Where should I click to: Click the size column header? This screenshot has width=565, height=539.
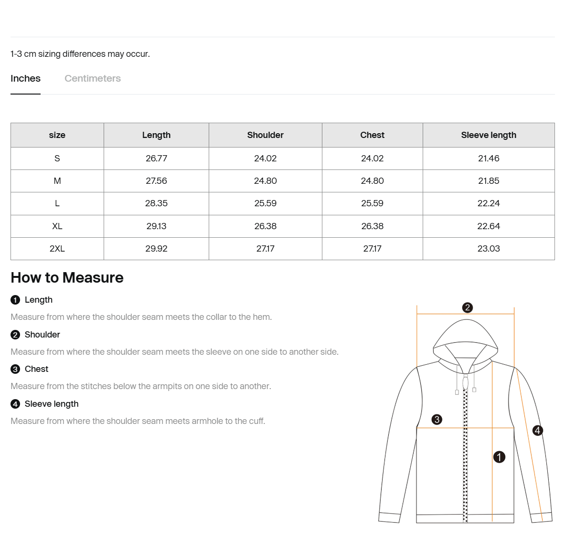[x=57, y=135]
